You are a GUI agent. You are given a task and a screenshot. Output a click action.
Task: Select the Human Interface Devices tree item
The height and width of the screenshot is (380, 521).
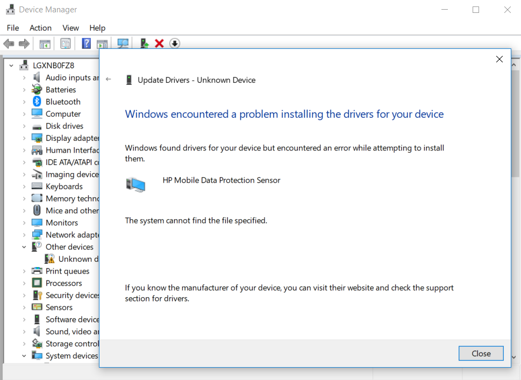73,150
